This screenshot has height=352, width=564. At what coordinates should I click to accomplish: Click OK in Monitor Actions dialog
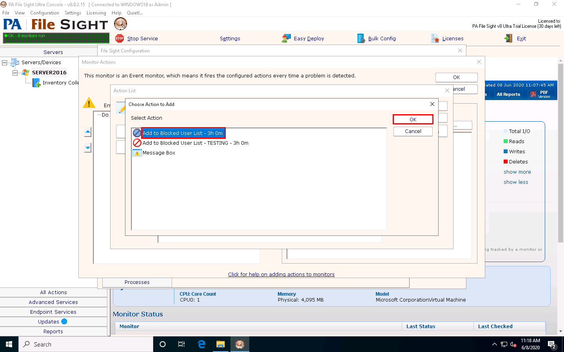457,77
